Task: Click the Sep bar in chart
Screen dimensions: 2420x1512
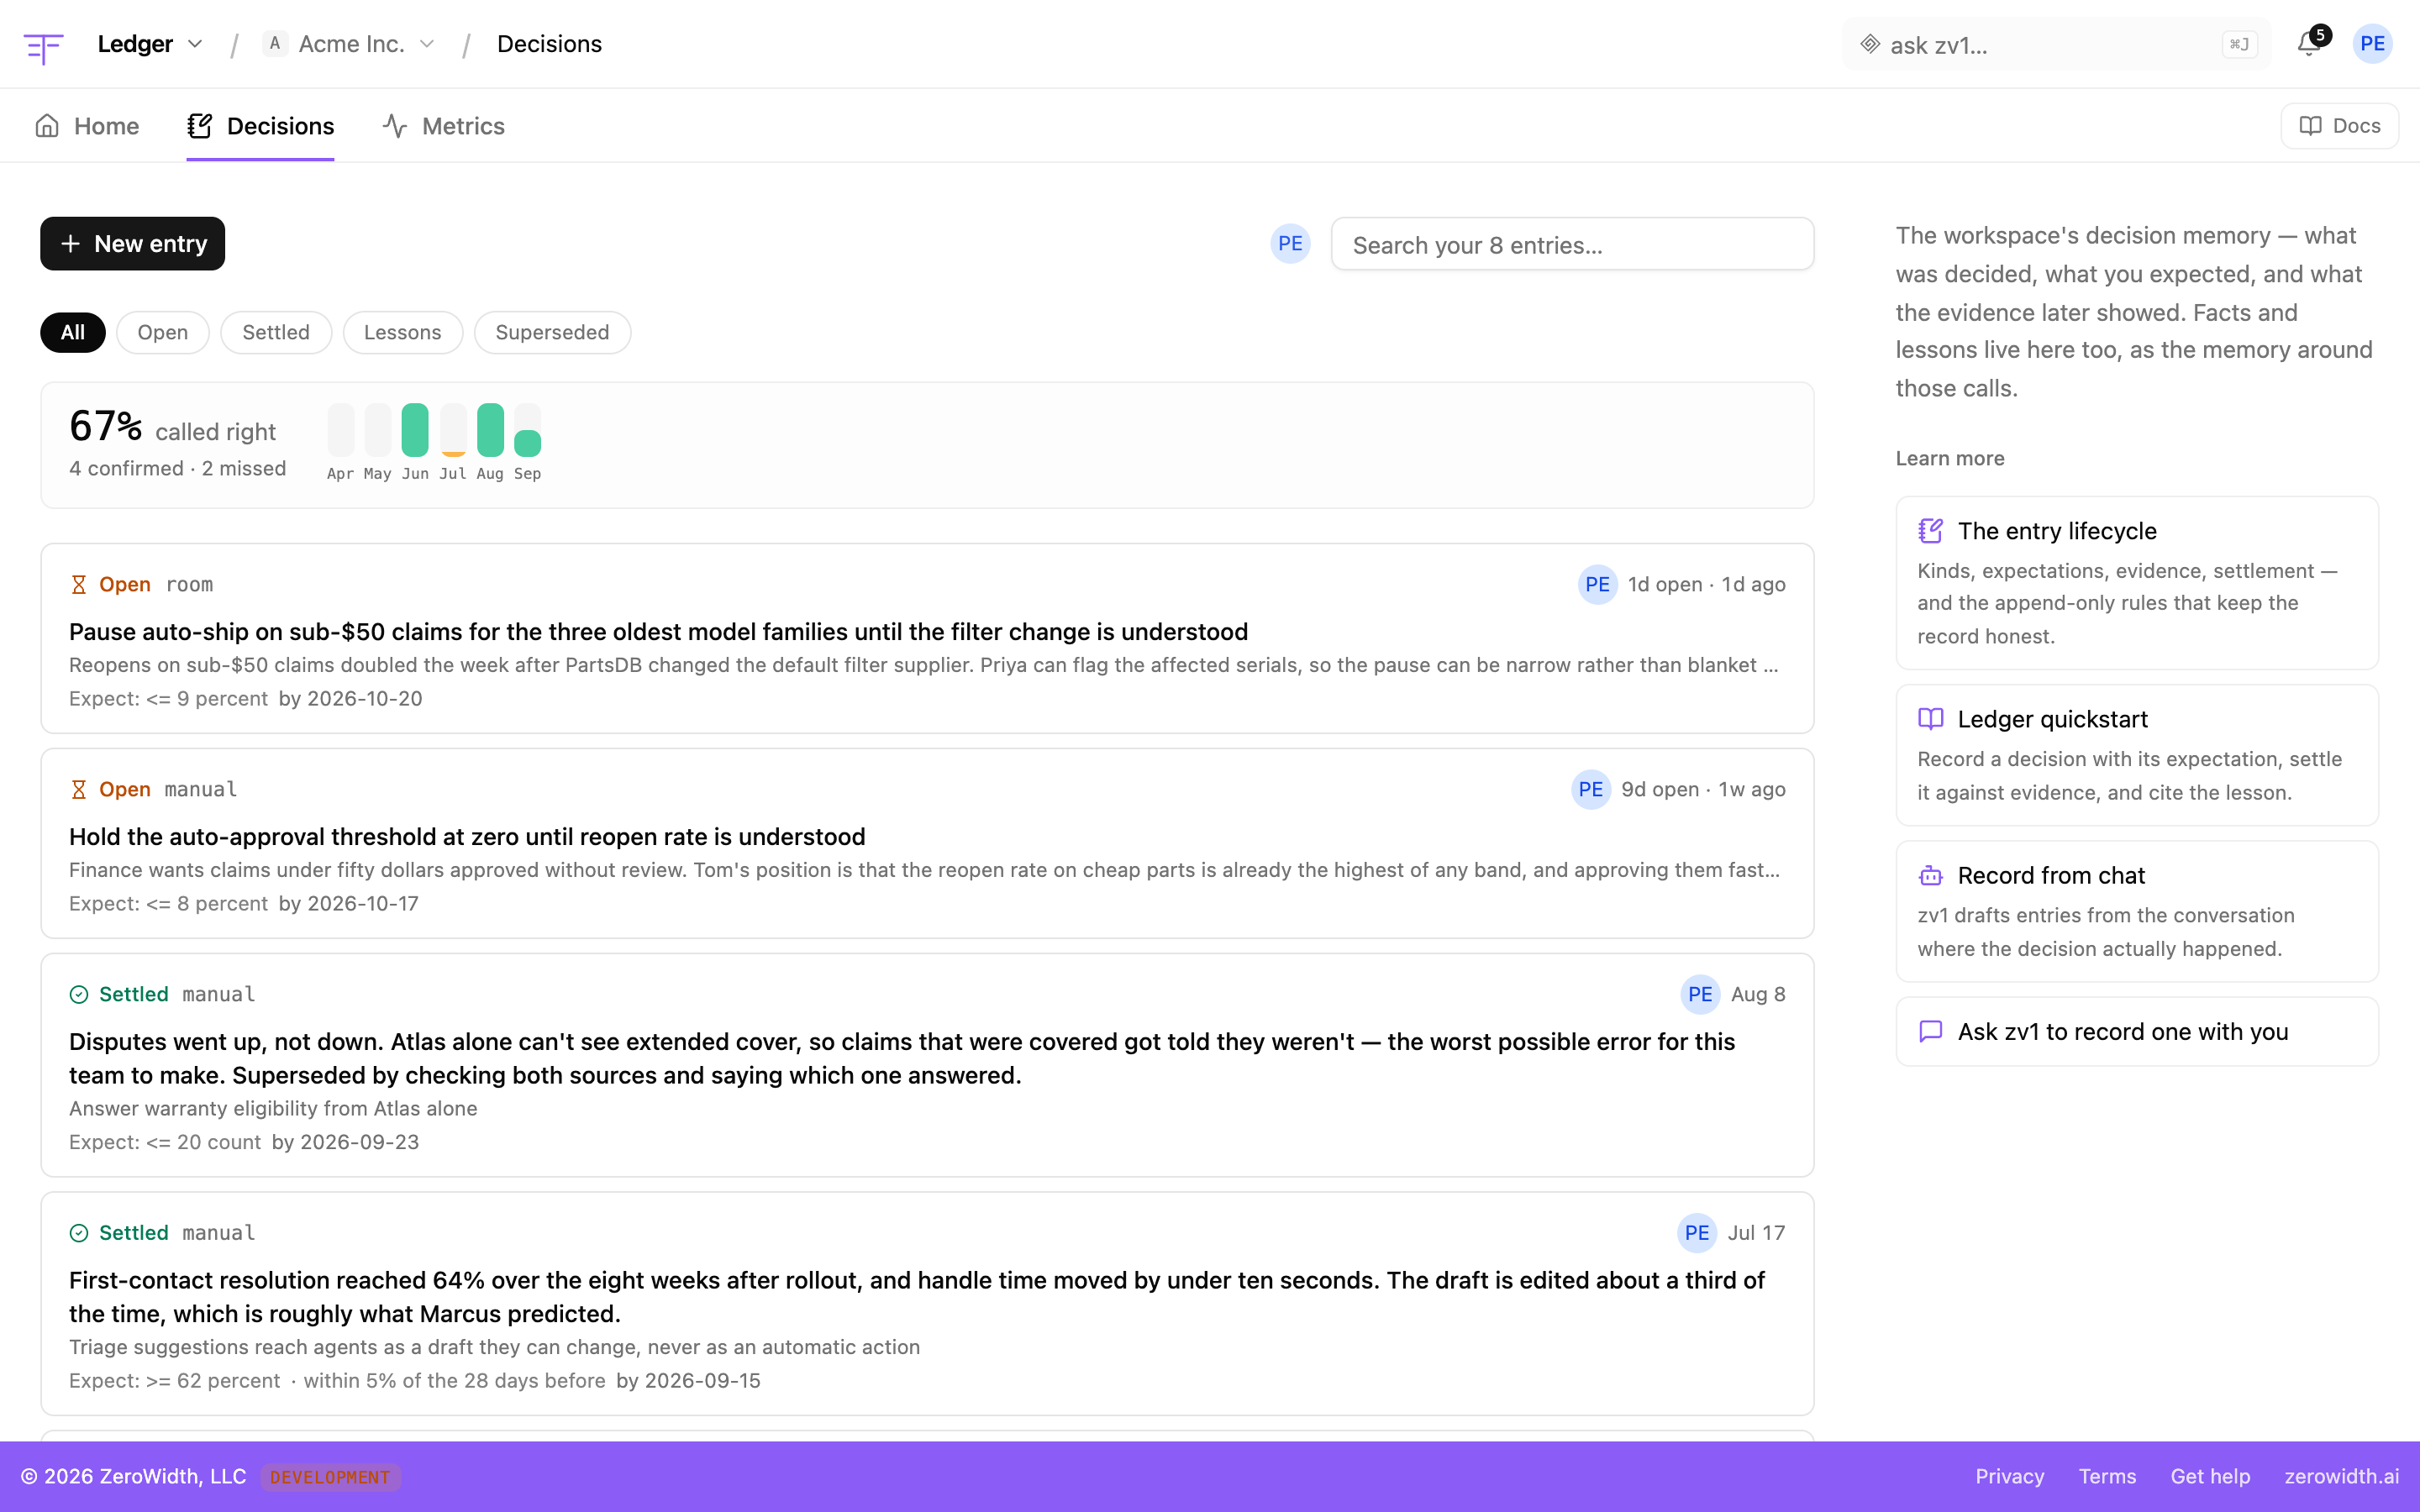Action: [527, 430]
